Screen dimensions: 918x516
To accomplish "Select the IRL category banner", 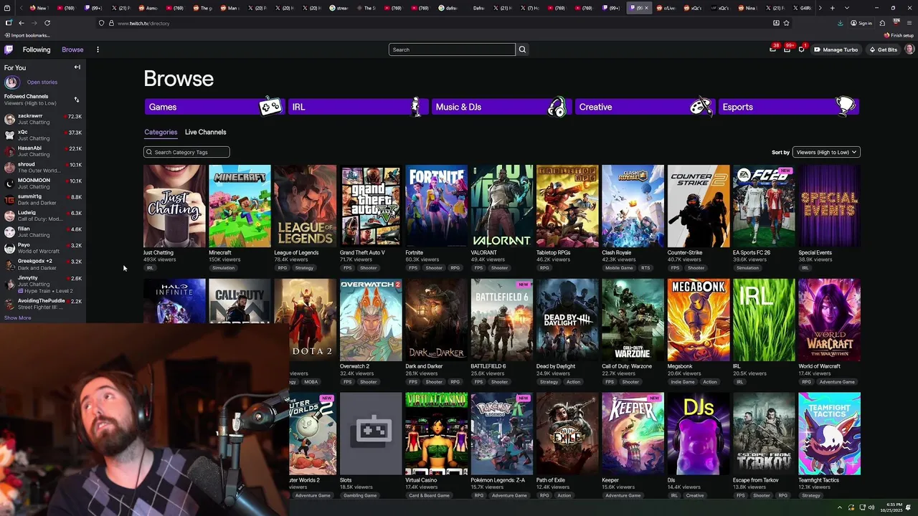I will [x=358, y=107].
